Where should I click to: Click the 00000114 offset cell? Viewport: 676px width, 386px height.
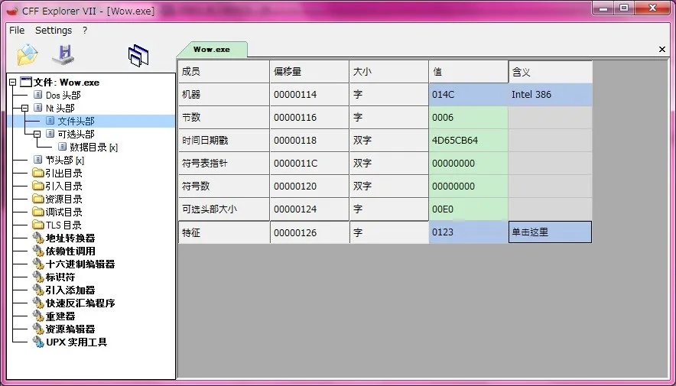point(309,94)
